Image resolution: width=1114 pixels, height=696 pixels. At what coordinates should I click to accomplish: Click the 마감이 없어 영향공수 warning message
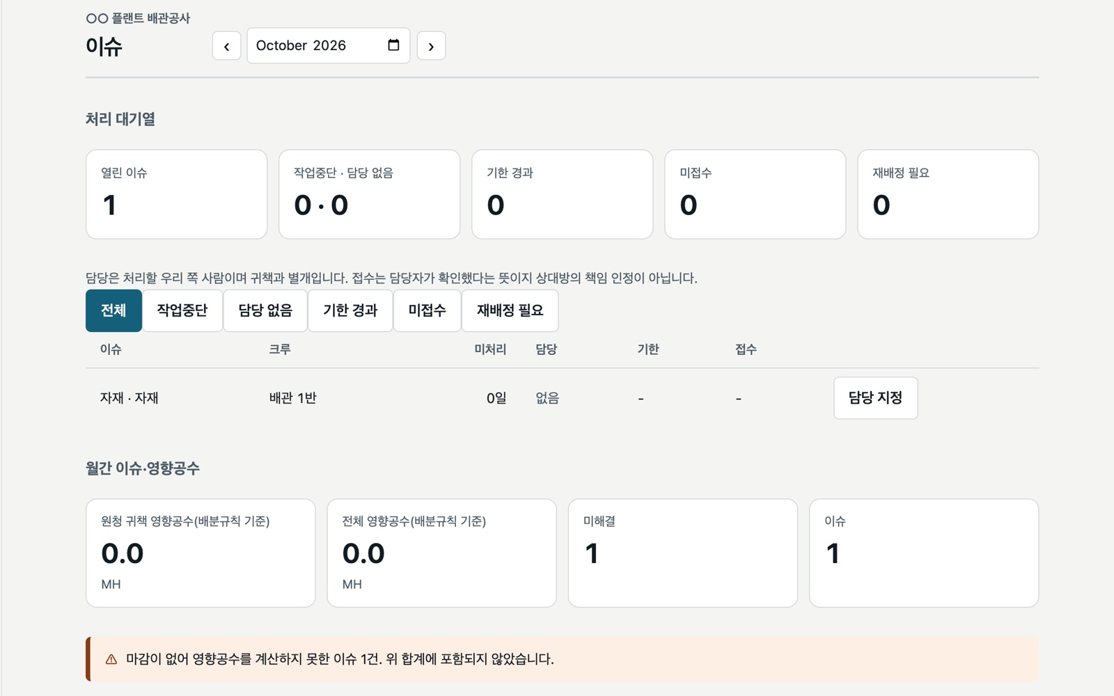click(340, 659)
